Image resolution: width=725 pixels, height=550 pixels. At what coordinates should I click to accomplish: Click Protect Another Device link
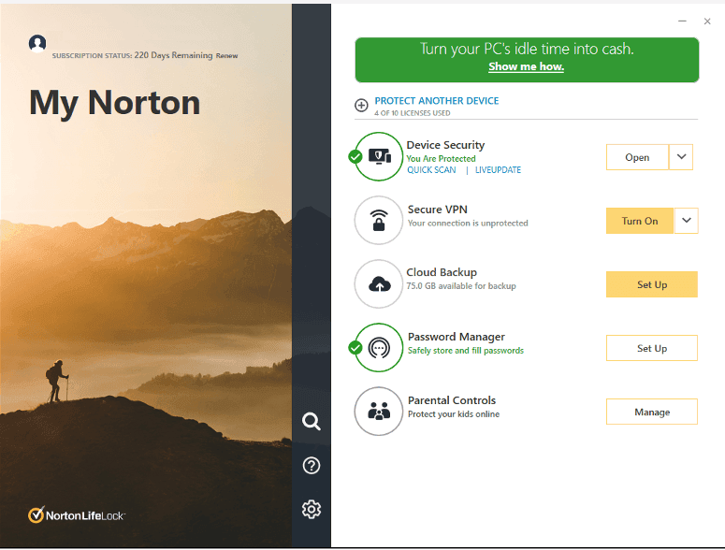coord(437,101)
